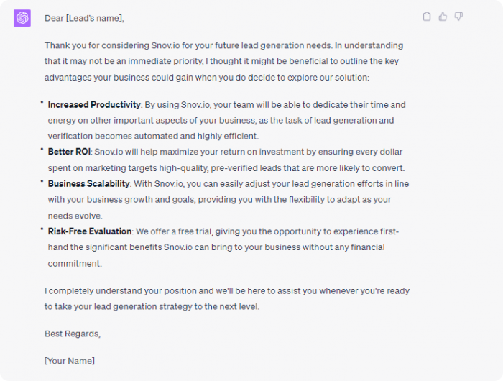This screenshot has height=381, width=503.
Task: Click the word 'commitment.' ending the last bullet
Action: [75, 264]
